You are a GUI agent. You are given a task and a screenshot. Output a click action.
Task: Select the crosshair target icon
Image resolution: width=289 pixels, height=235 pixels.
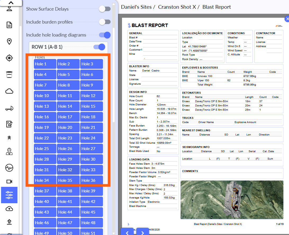tap(9, 58)
